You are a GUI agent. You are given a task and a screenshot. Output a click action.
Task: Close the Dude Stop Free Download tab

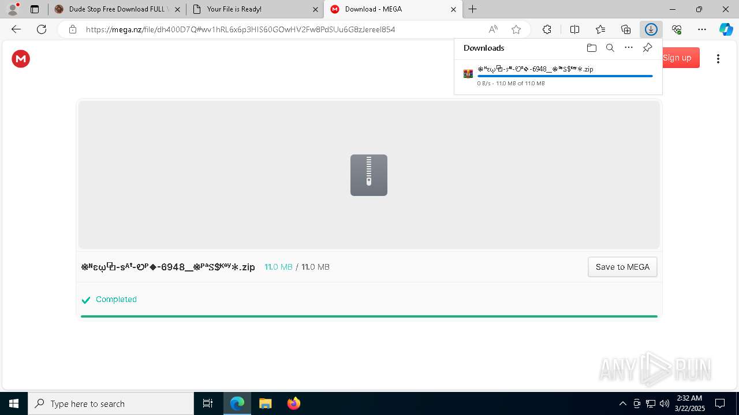coord(177,9)
